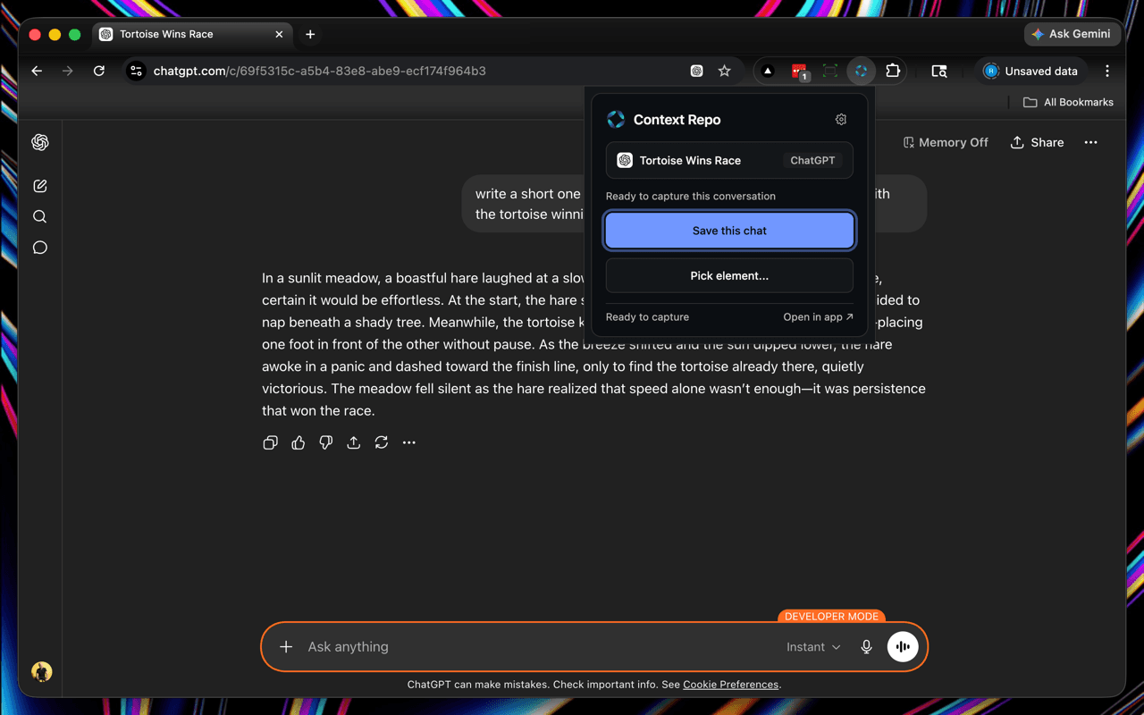Open the tab search icon beside profile

(939, 71)
